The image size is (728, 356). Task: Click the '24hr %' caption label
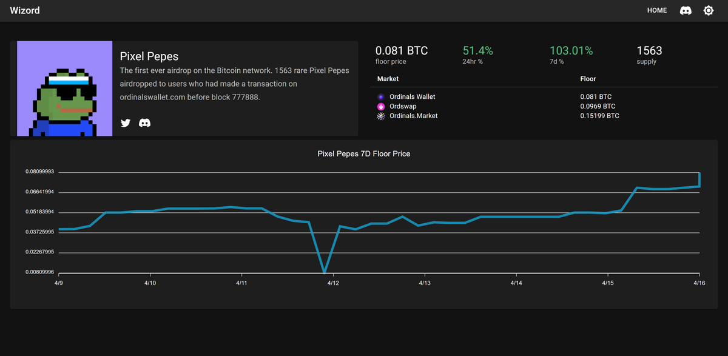click(473, 62)
